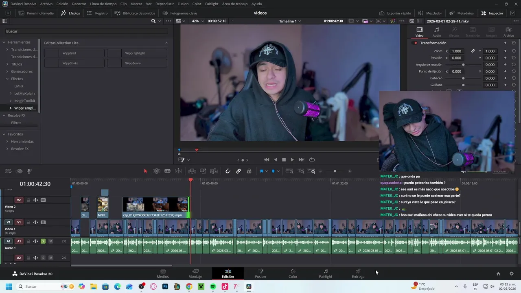Lock the Video 2 track
The height and width of the screenshot is (293, 521).
(28, 200)
